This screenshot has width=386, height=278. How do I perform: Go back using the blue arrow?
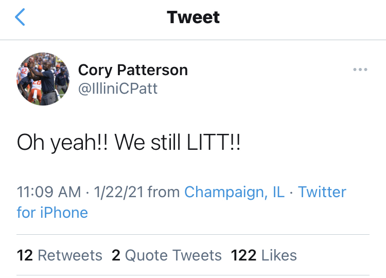click(x=20, y=18)
